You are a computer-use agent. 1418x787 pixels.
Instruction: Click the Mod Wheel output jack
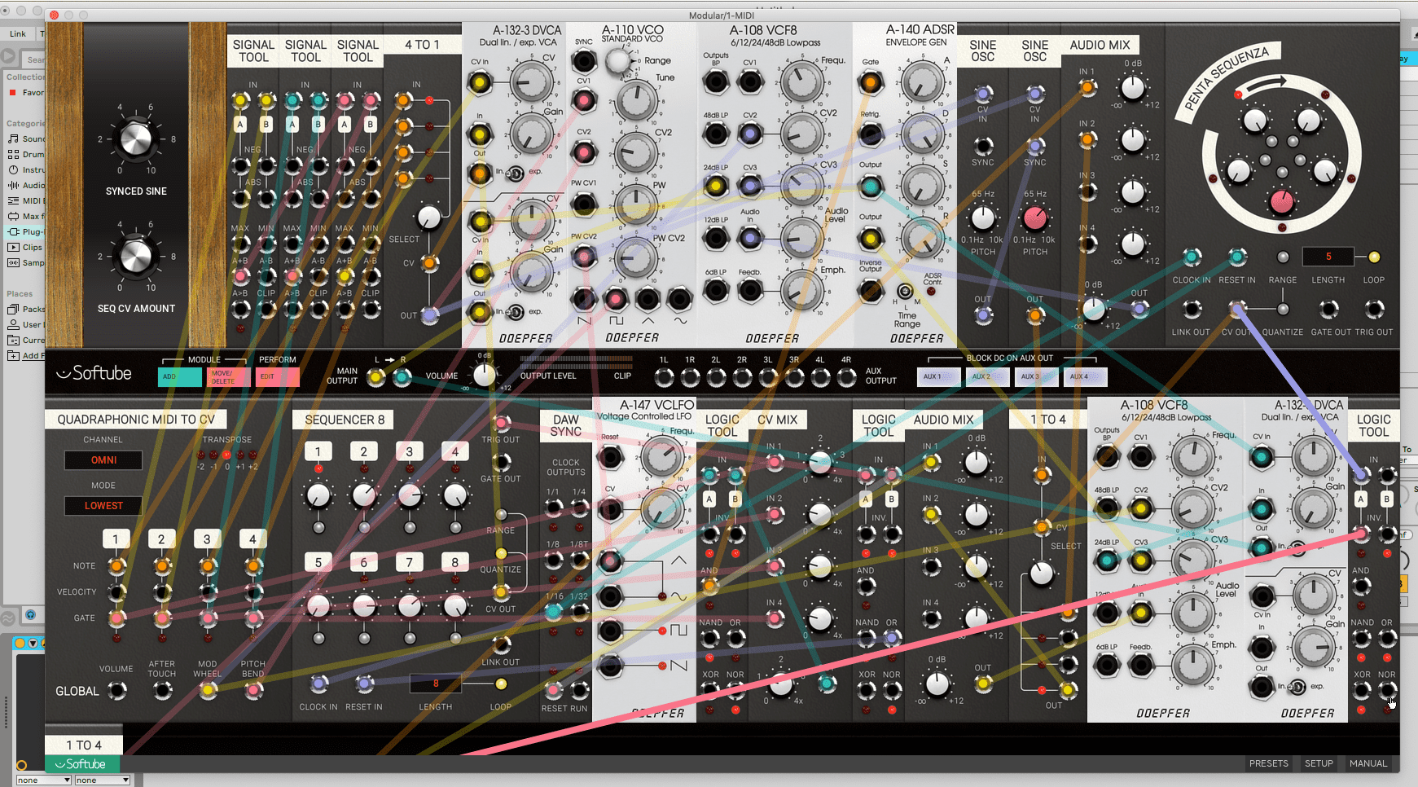tap(209, 691)
